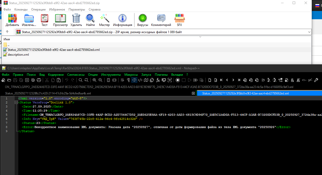Viewport: 322px width, 175px height.
Task: Toggle horizontal scroll synchronization
Action: tap(114, 80)
